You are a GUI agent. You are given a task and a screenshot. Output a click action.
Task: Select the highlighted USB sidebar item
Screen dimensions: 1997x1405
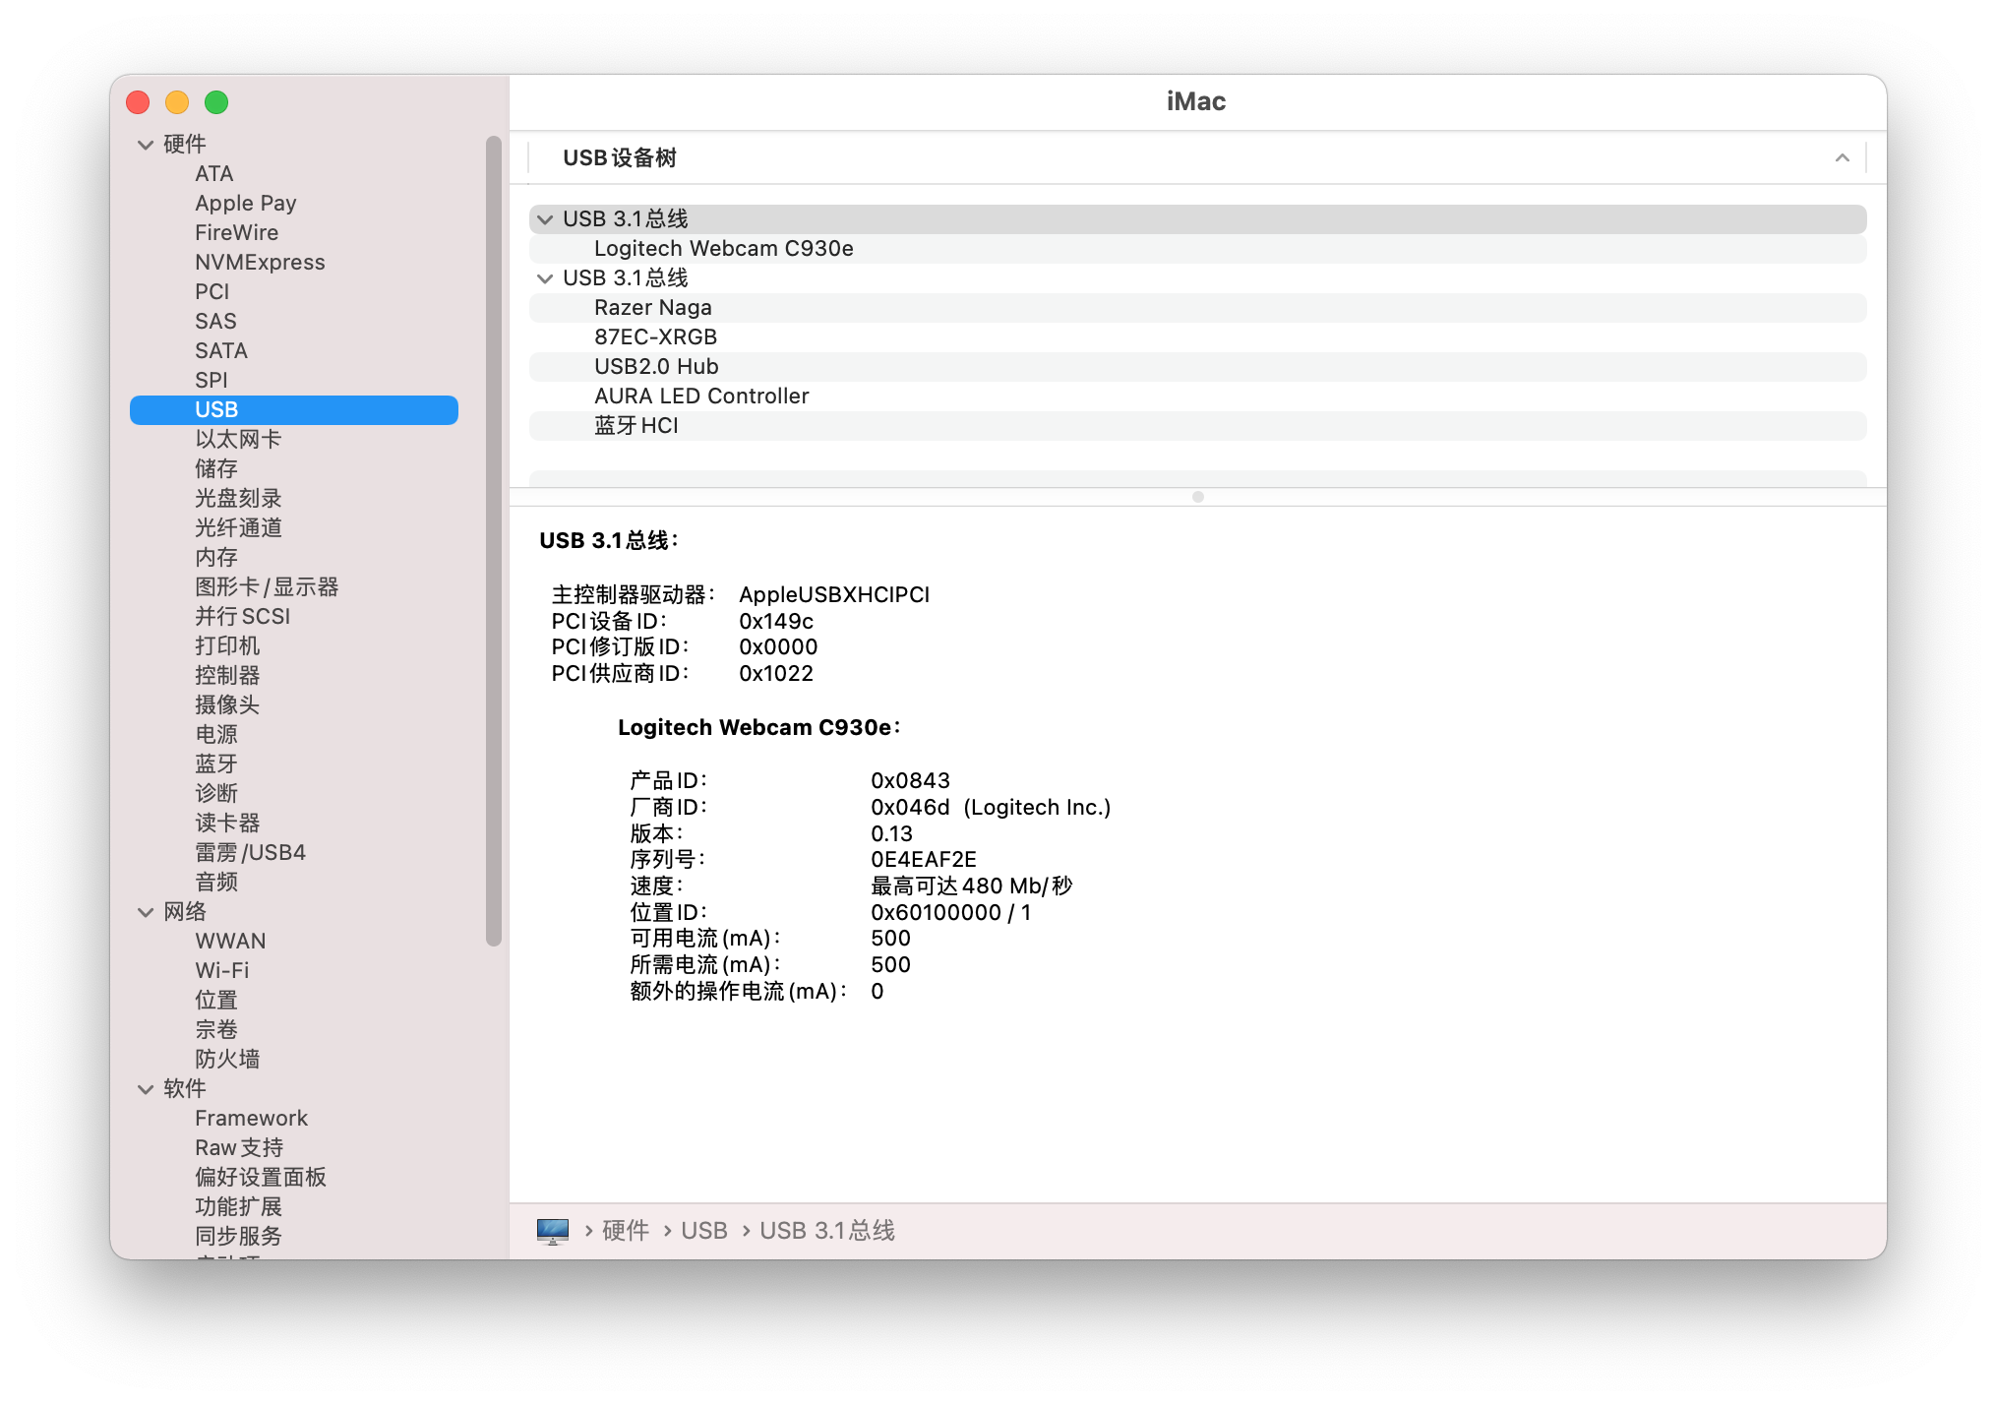(294, 410)
